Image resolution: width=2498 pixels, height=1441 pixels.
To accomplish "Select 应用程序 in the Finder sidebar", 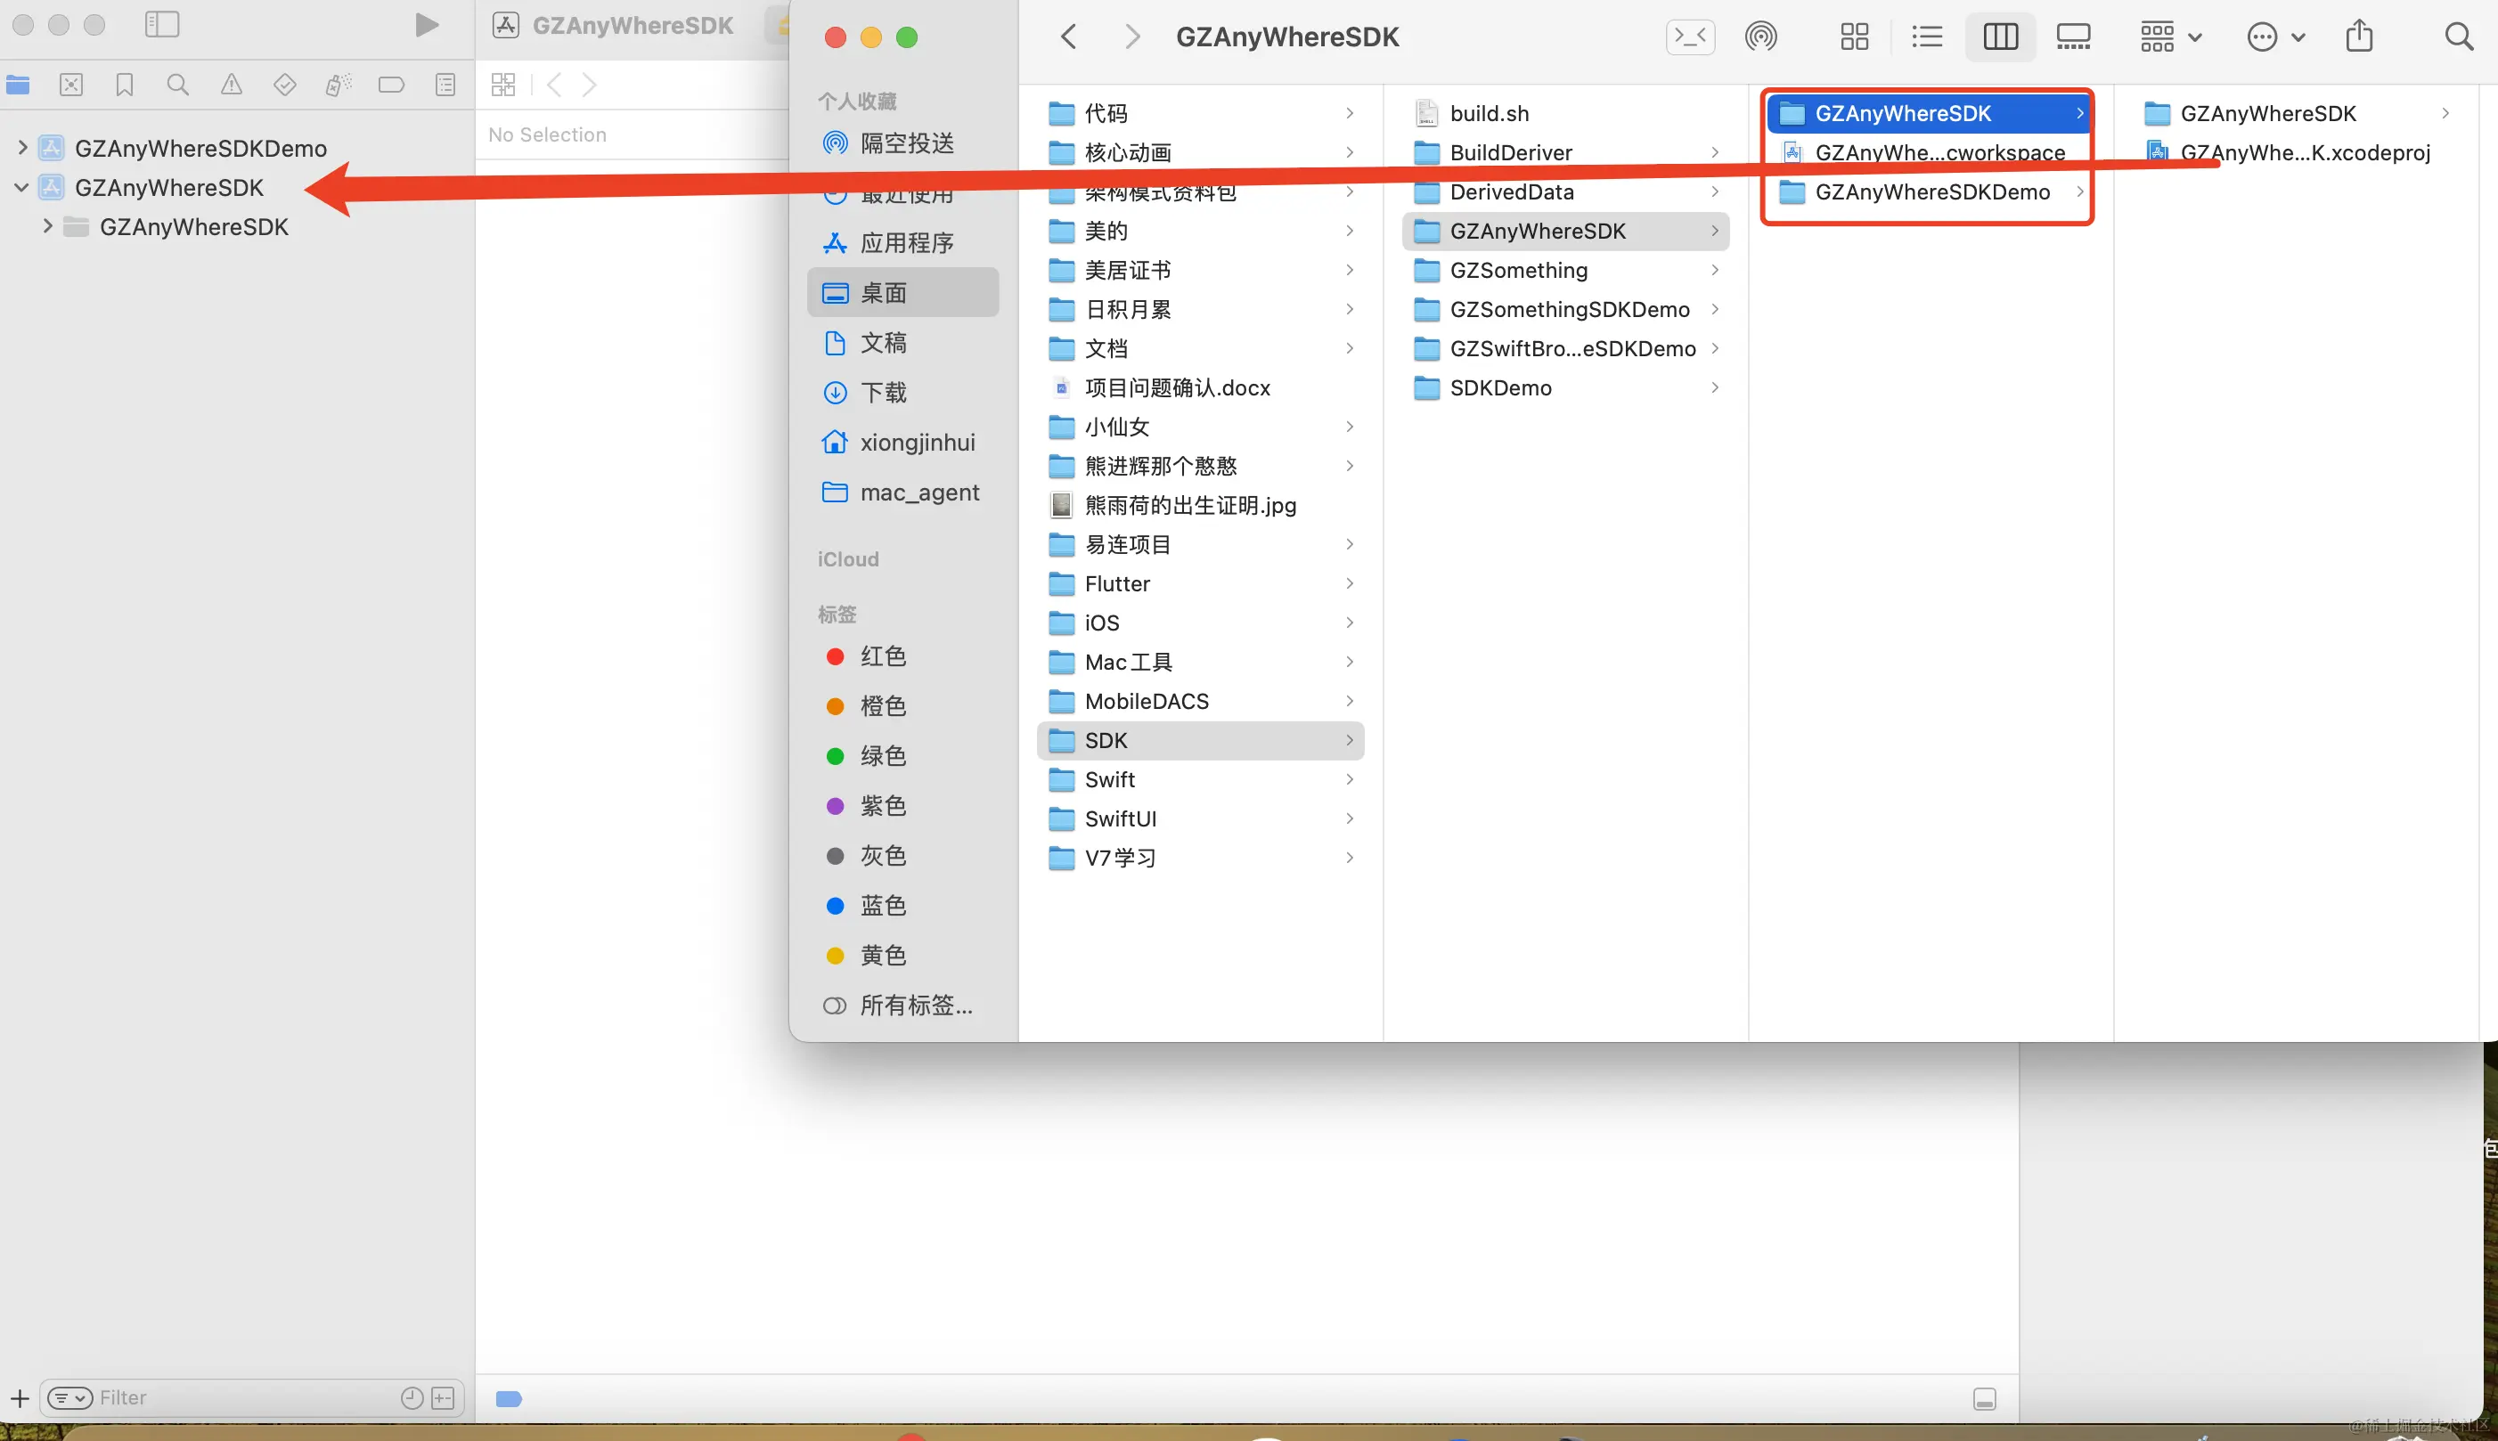I will click(906, 243).
